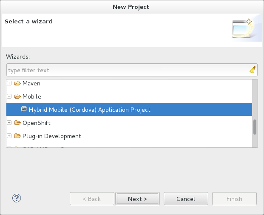
Task: Collapse the Mobile category
Action: [9, 96]
